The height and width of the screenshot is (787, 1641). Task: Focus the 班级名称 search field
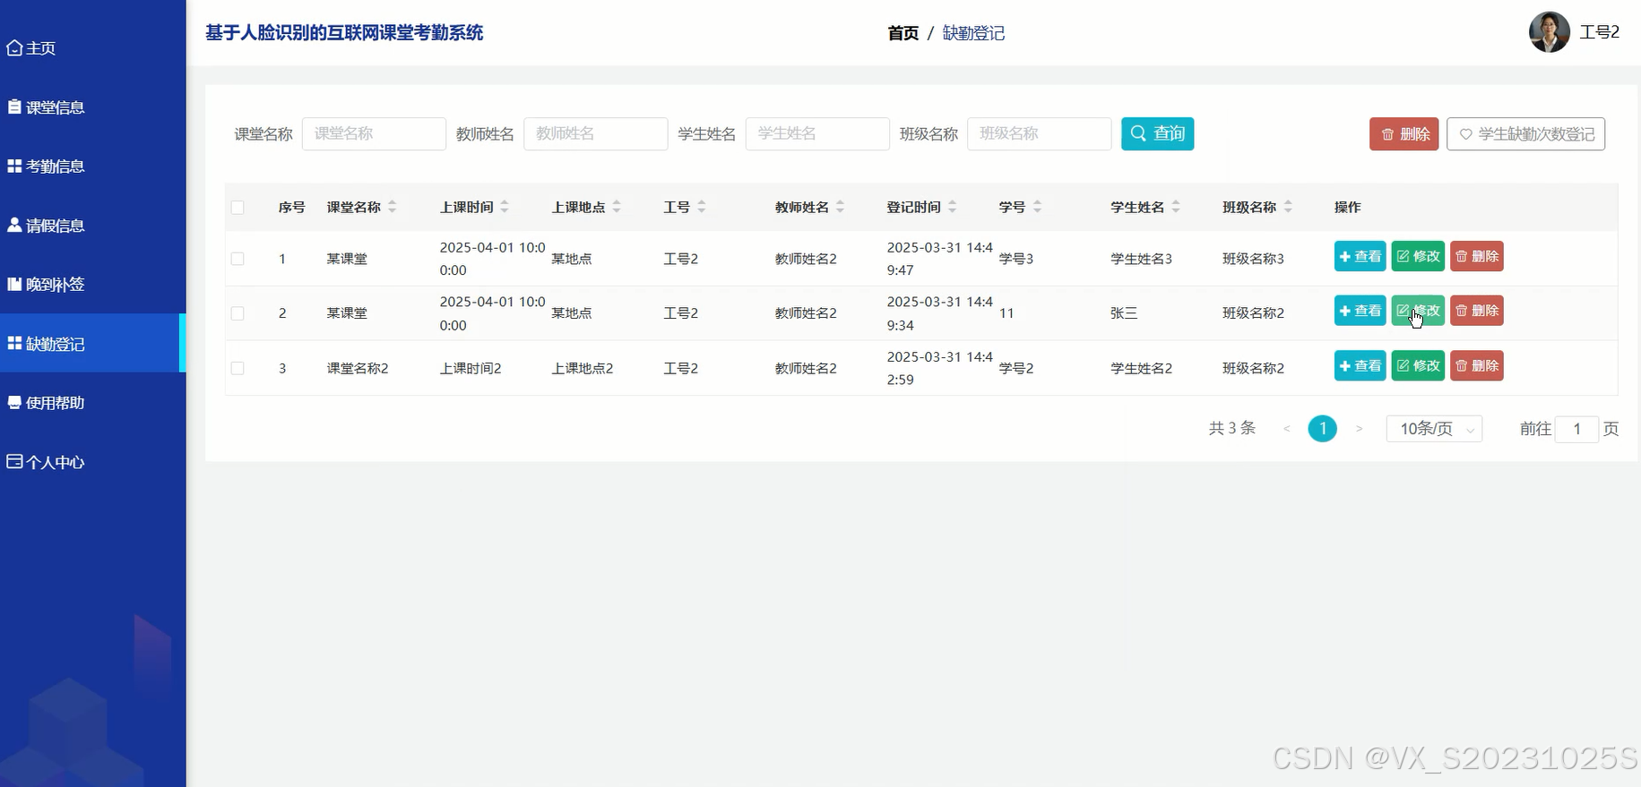click(1039, 133)
